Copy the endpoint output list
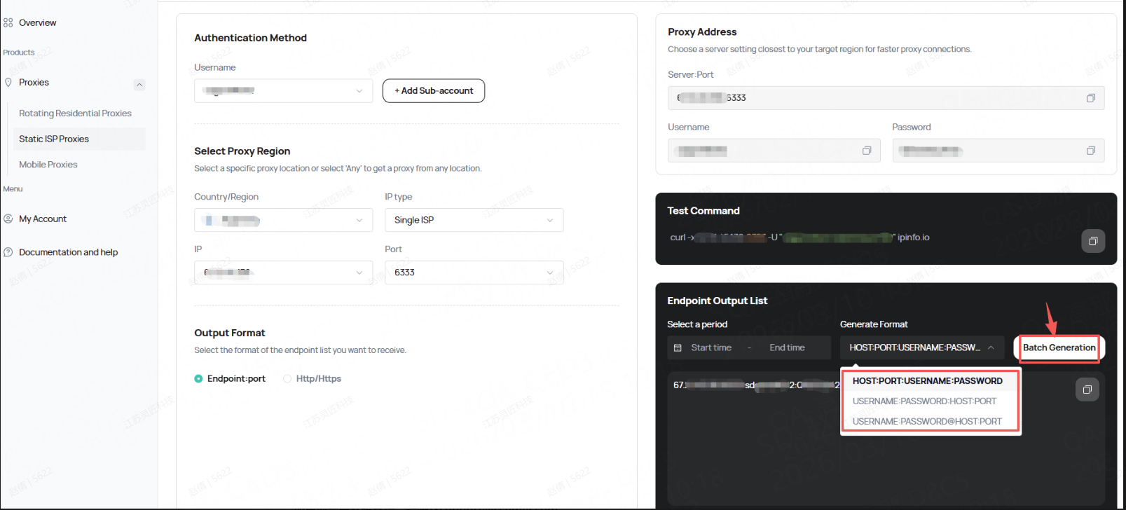The width and height of the screenshot is (1126, 510). [1087, 390]
